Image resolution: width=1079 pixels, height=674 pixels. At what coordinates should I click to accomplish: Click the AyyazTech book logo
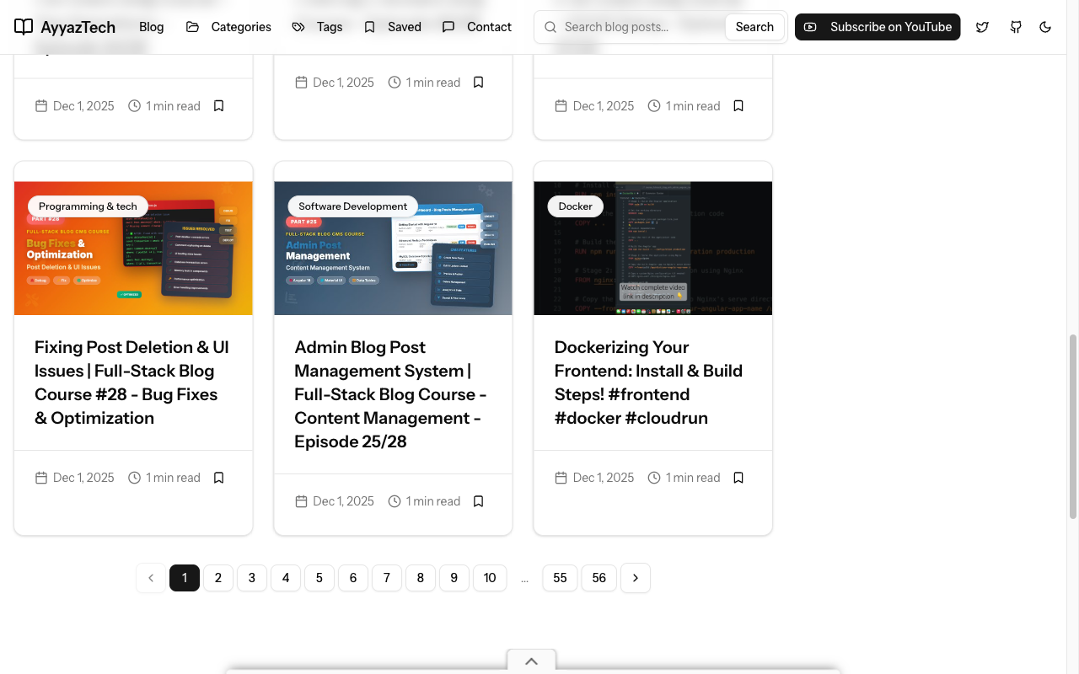[x=24, y=27]
